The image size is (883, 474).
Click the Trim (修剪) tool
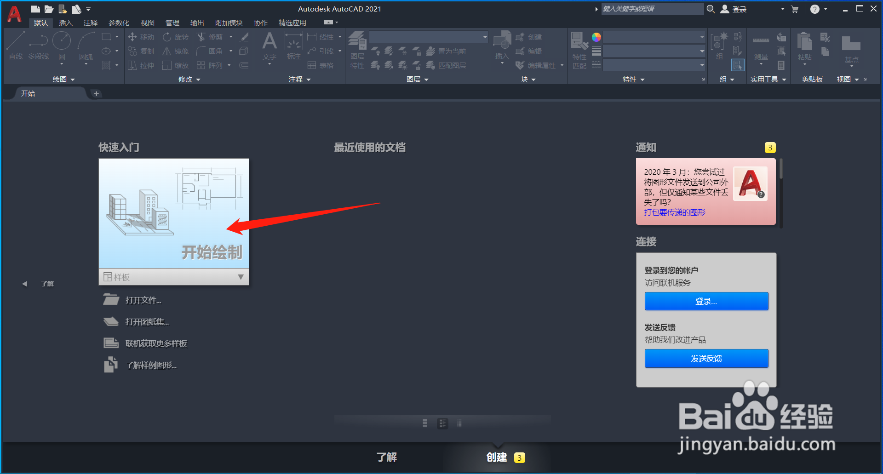click(210, 37)
